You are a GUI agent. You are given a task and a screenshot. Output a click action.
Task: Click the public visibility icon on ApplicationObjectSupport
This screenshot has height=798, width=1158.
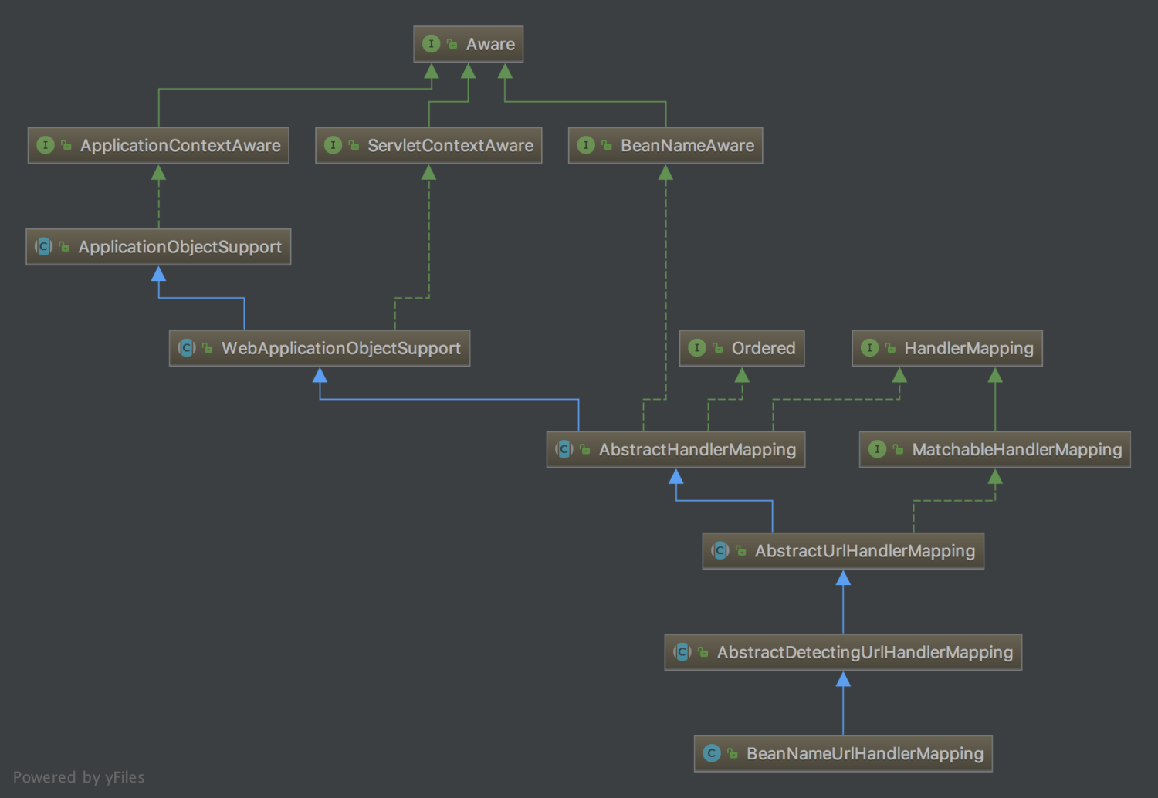pos(65,247)
